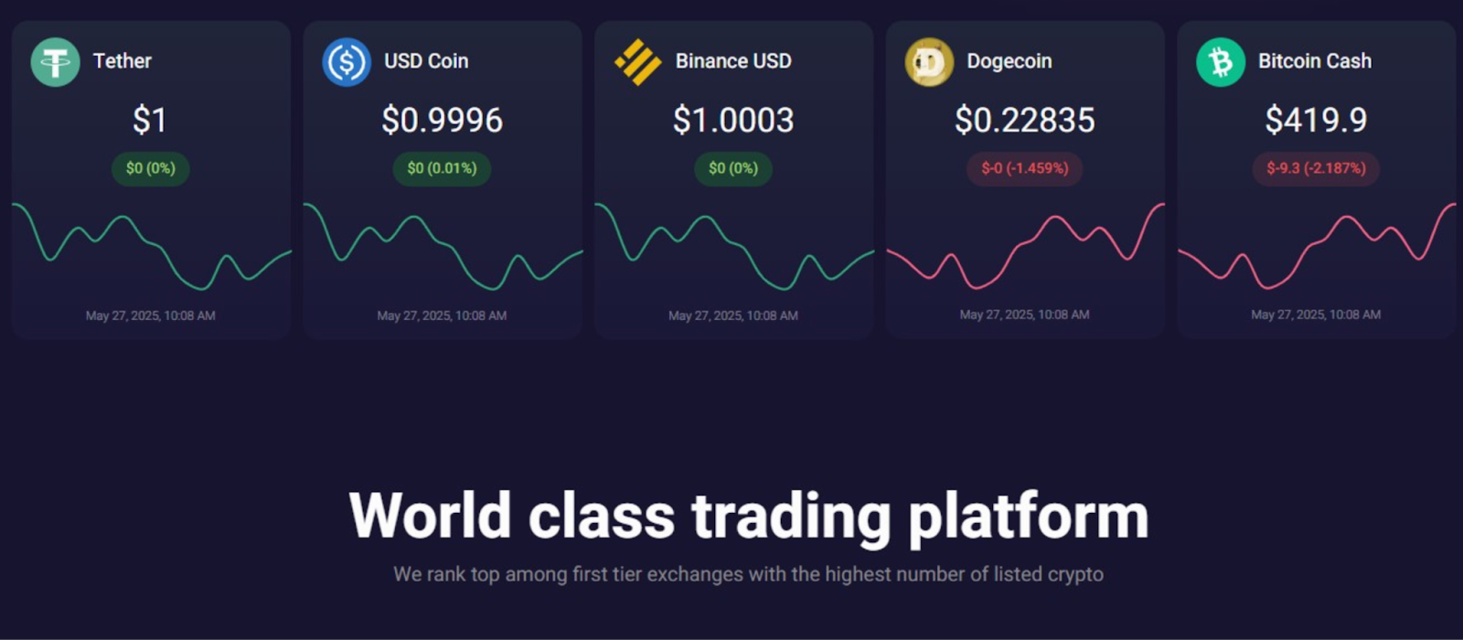The height and width of the screenshot is (640, 1463).
Task: Click the Bitcoin Cash -2.187% change badge
Action: (x=1316, y=168)
